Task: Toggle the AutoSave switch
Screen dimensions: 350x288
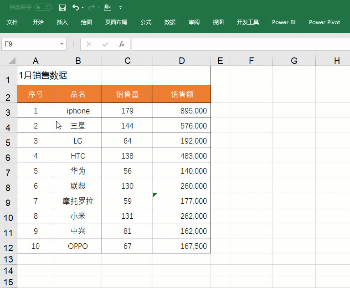Action: (x=43, y=8)
